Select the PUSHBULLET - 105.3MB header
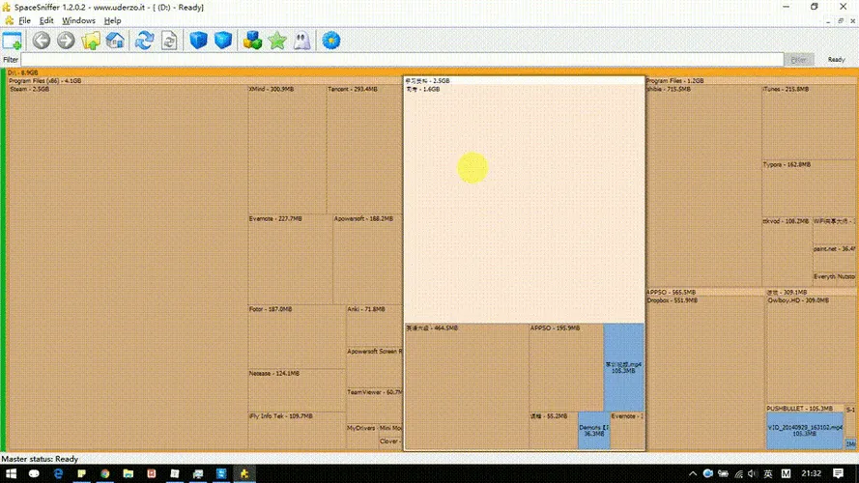859x483 pixels. pos(804,409)
